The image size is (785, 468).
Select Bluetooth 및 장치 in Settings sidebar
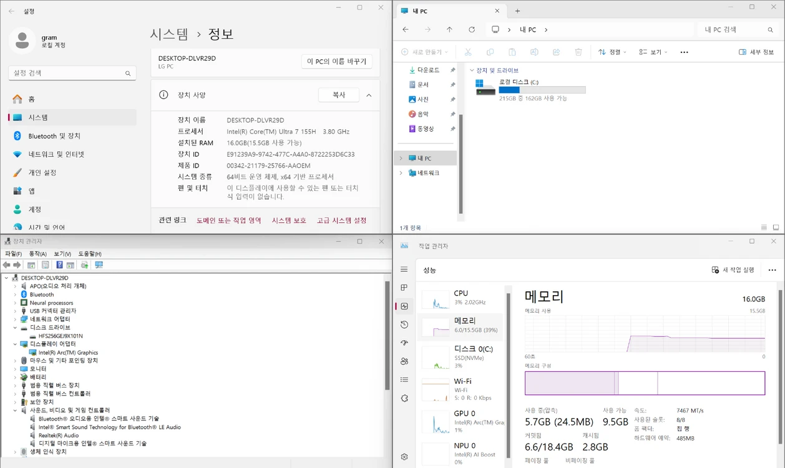click(72, 136)
